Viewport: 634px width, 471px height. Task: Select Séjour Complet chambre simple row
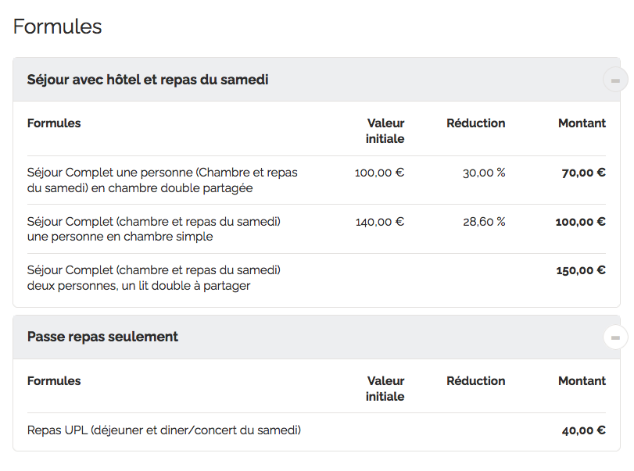(154, 229)
